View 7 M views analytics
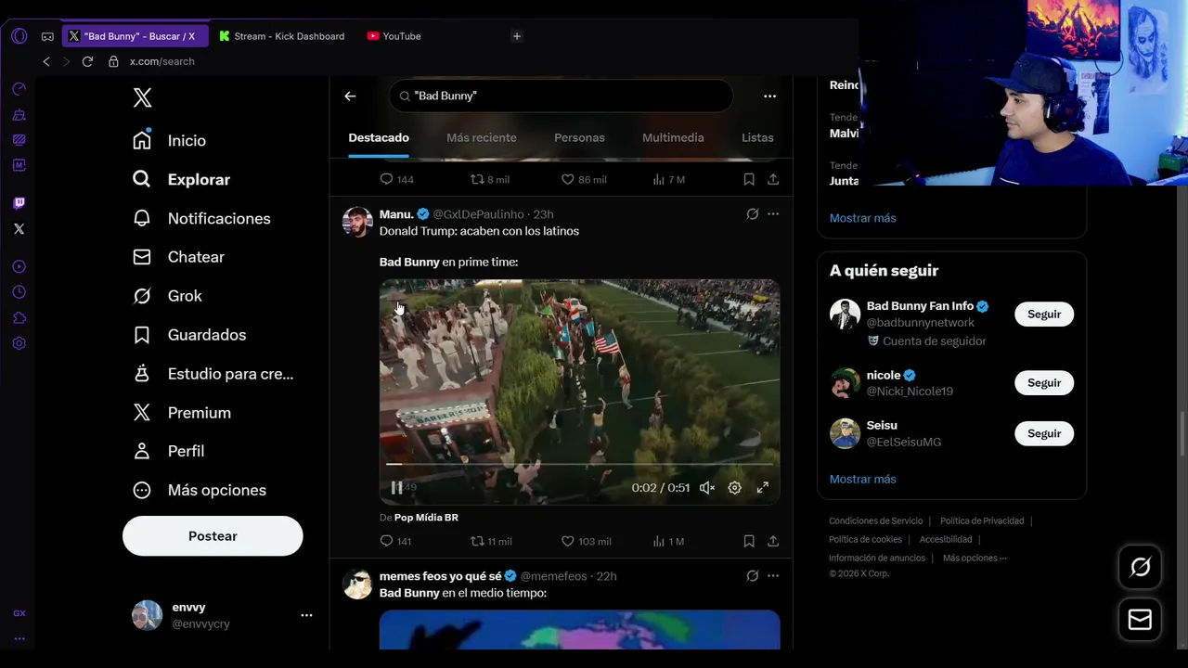 (x=668, y=179)
